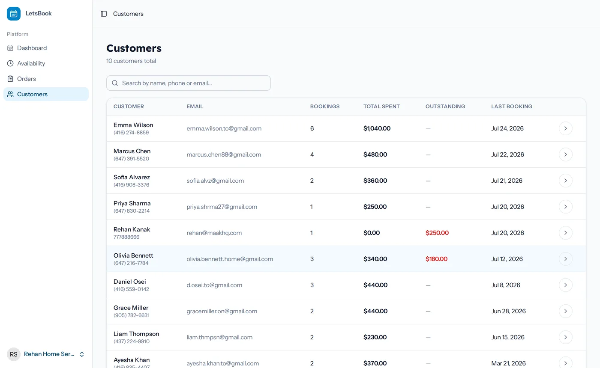Image resolution: width=600 pixels, height=368 pixels.
Task: Click the 10 customers total subtitle
Action: pyautogui.click(x=131, y=61)
